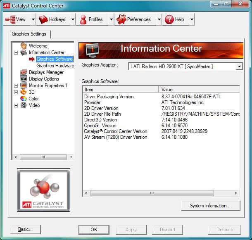Open the Graphics Adapter combo box
Screen dimensions: 252x240
[x=185, y=66]
